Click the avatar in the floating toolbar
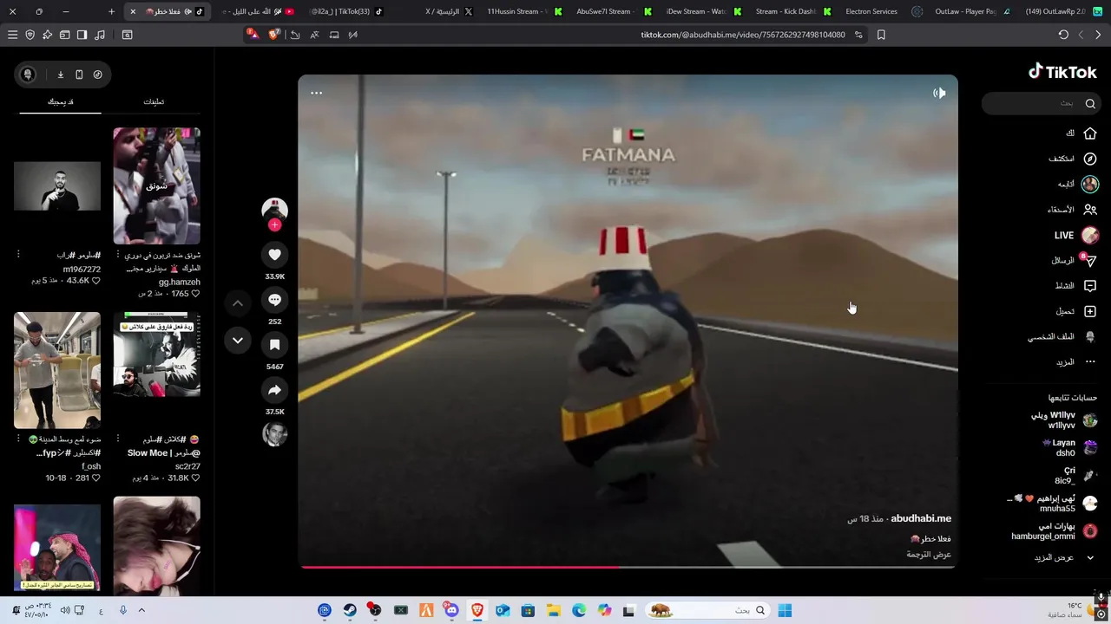This screenshot has width=1111, height=624. click(x=28, y=75)
